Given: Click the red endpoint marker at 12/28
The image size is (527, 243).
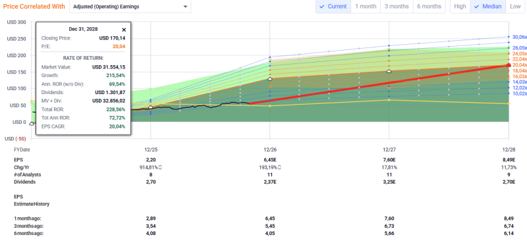Looking at the screenshot, I should click(509, 65).
